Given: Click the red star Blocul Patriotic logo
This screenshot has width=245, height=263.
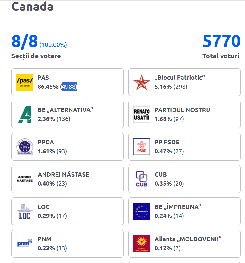Looking at the screenshot, I should pos(142,82).
